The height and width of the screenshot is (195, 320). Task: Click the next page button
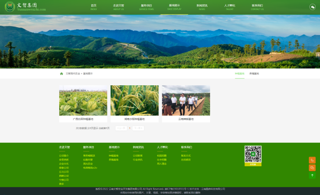[138, 128]
